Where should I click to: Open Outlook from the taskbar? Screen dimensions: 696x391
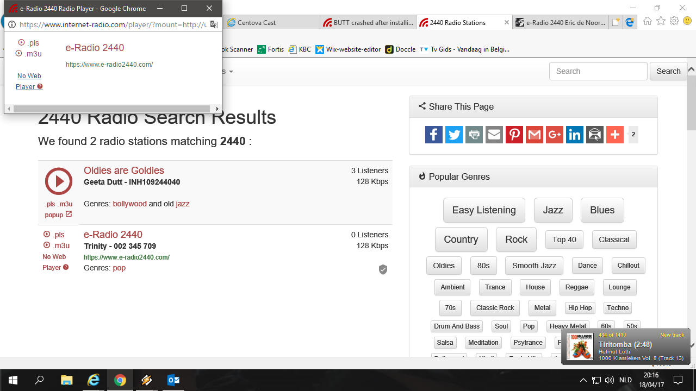point(173,380)
